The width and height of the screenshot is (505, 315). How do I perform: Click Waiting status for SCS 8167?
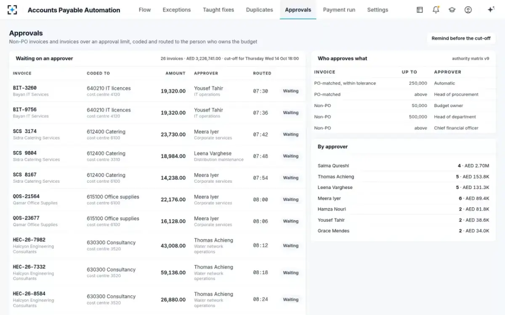coord(291,178)
